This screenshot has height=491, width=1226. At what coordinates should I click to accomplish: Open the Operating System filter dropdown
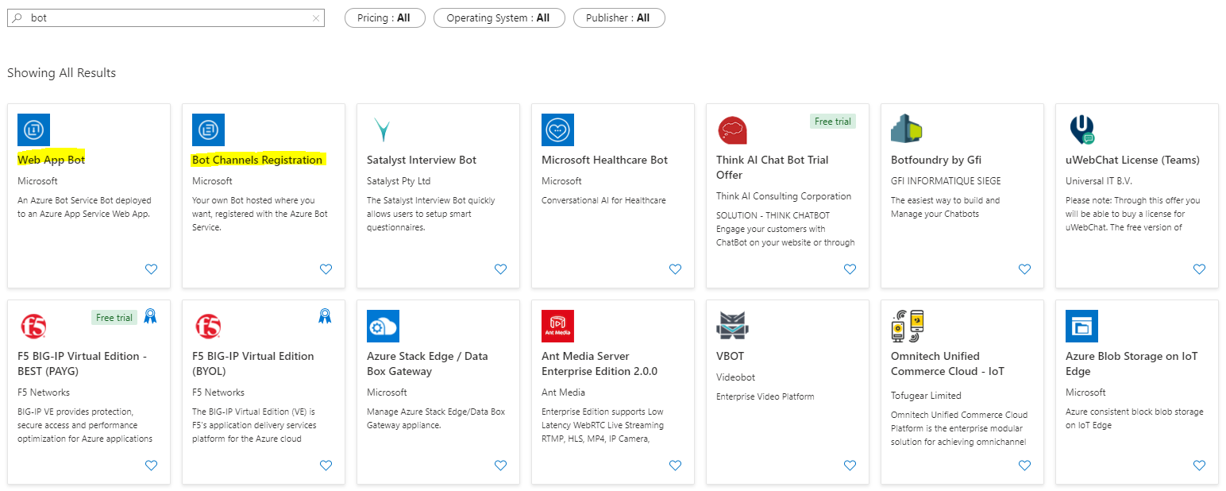pyautogui.click(x=499, y=17)
